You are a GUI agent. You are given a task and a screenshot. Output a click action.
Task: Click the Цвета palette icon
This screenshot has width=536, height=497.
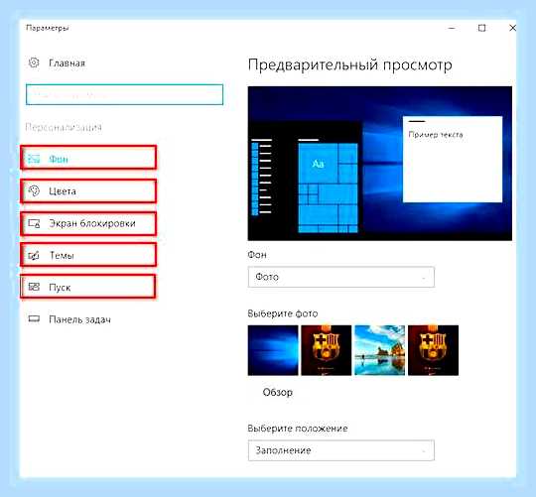pyautogui.click(x=34, y=190)
